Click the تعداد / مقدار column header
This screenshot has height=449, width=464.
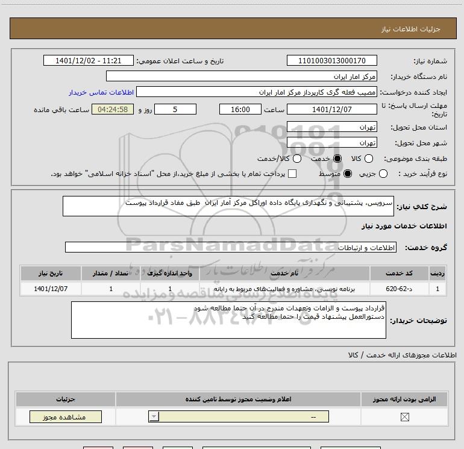(111, 273)
